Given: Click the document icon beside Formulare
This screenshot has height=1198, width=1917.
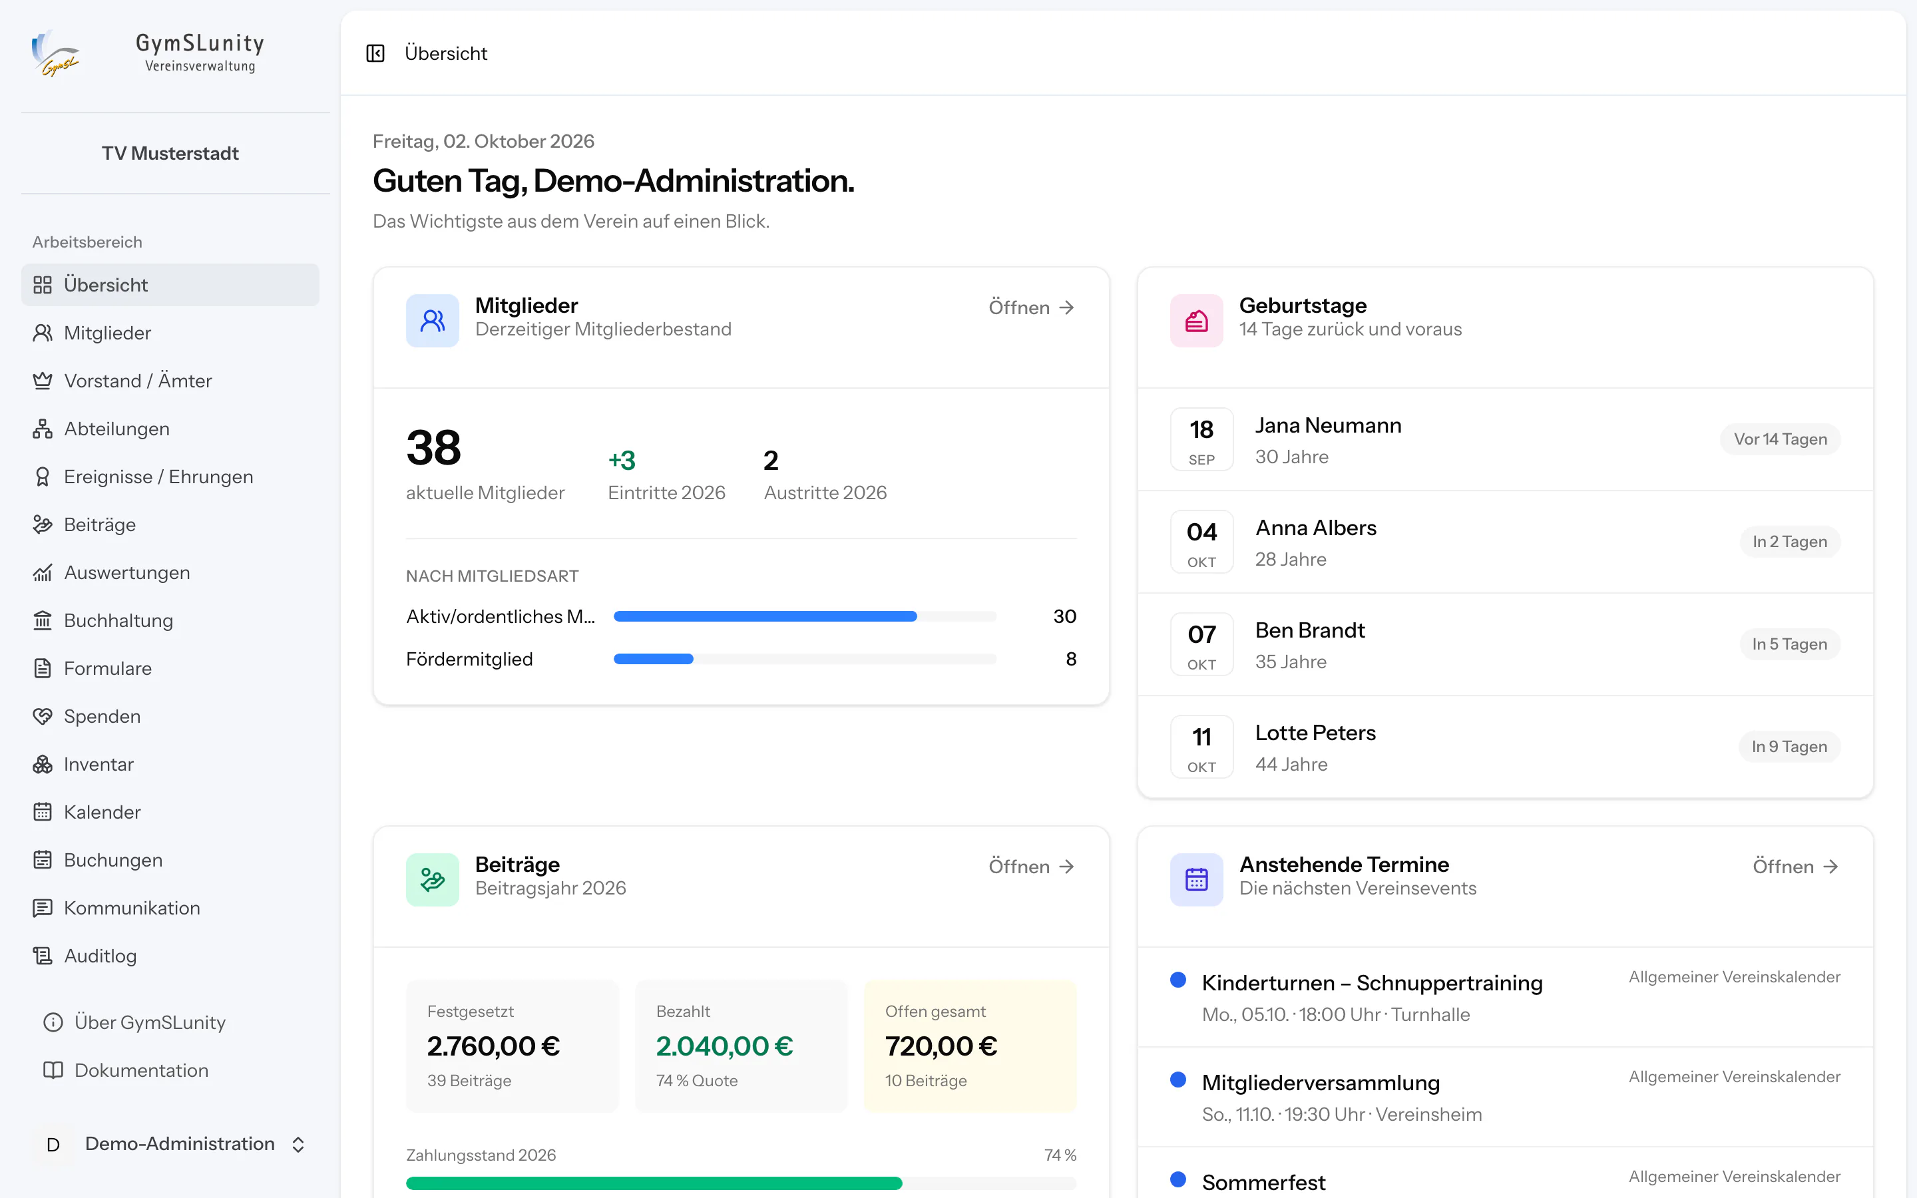Looking at the screenshot, I should (43, 669).
